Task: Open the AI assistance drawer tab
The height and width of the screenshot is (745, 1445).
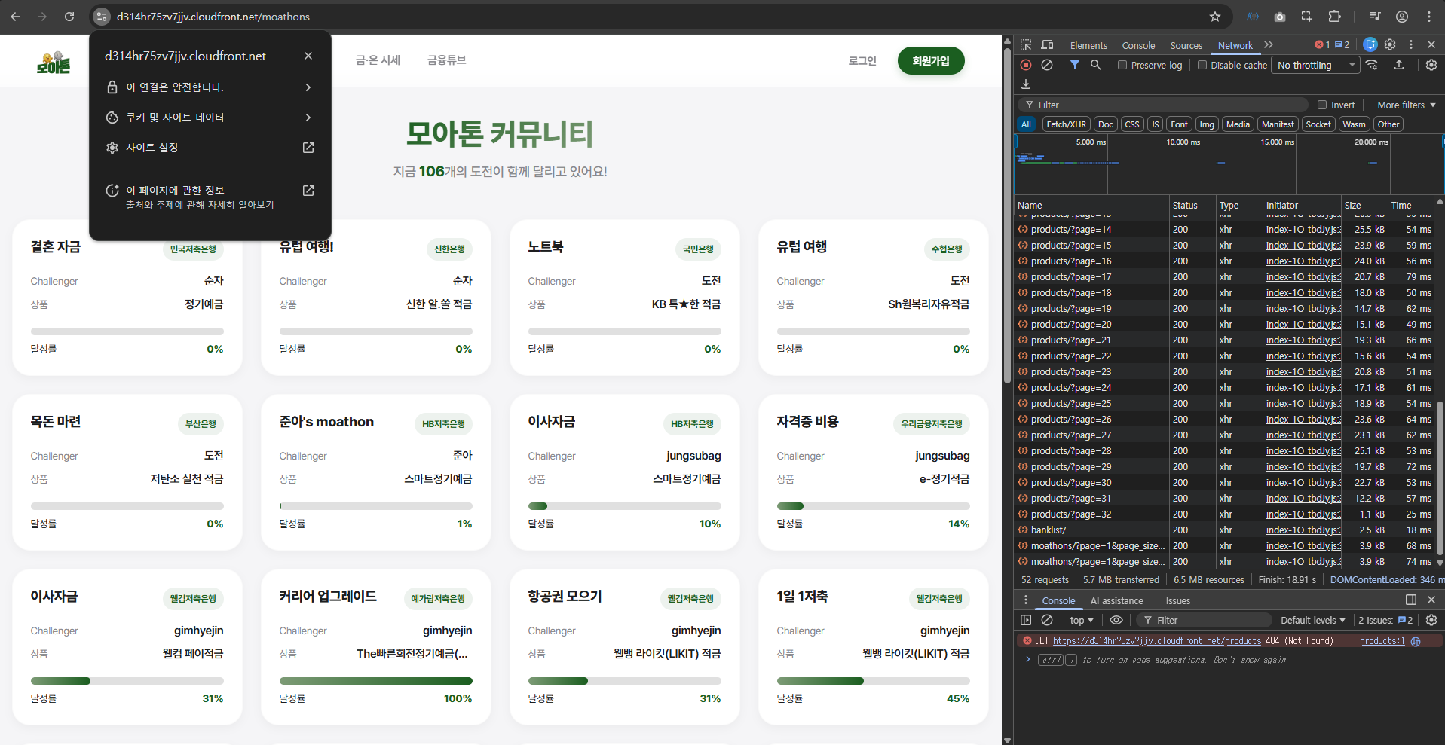Action: pyautogui.click(x=1116, y=601)
